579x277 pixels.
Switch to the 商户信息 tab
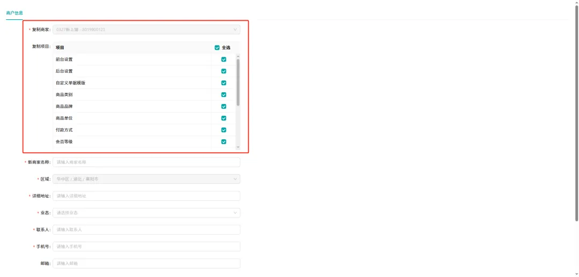[x=14, y=13]
